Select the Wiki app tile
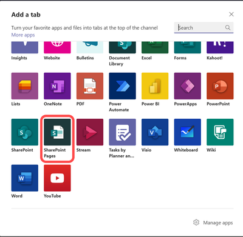The height and width of the screenshot is (237, 243). (220, 132)
